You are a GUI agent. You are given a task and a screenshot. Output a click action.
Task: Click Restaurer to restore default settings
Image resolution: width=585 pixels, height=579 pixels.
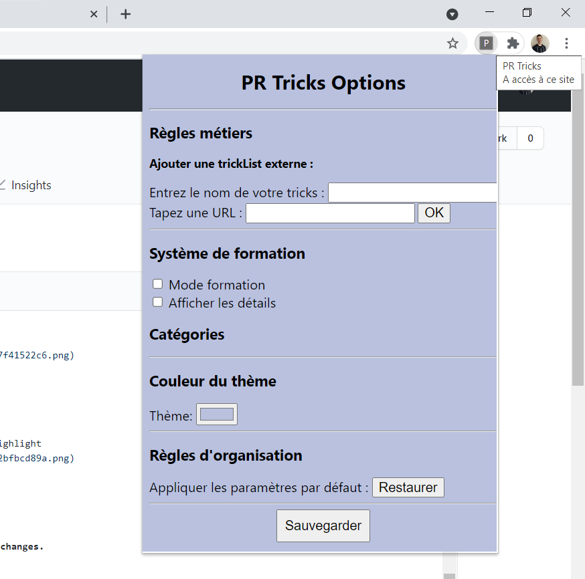pos(408,487)
